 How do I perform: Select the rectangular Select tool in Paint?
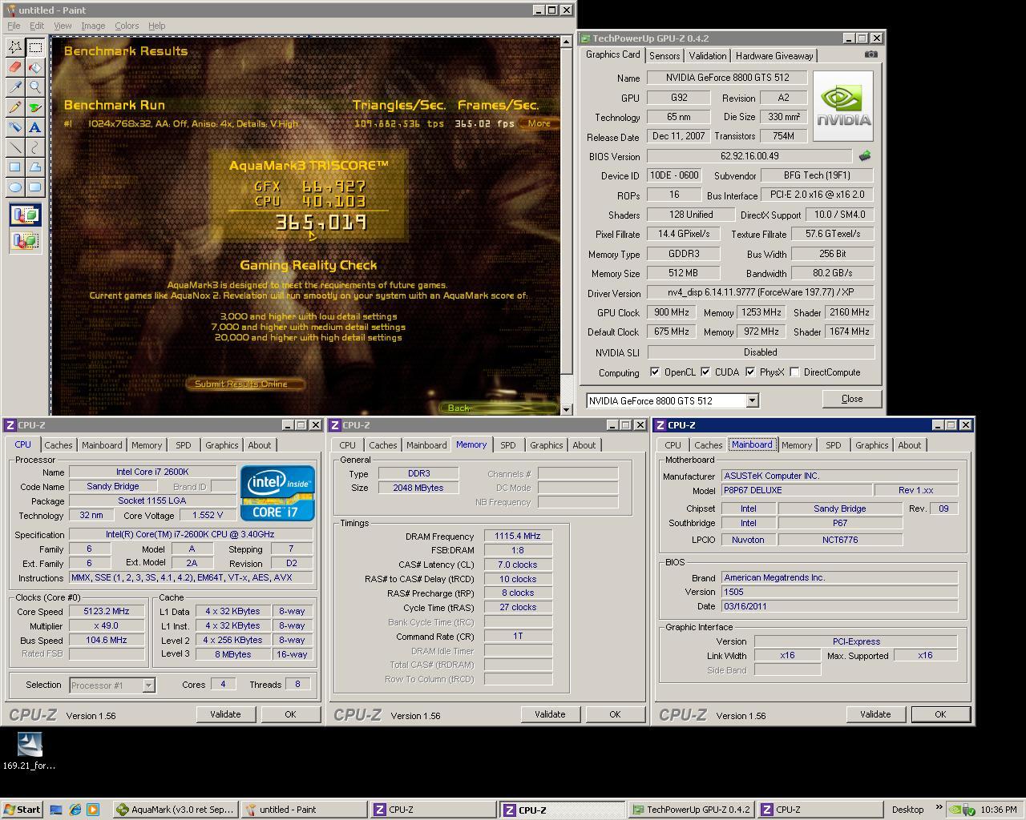coord(34,47)
